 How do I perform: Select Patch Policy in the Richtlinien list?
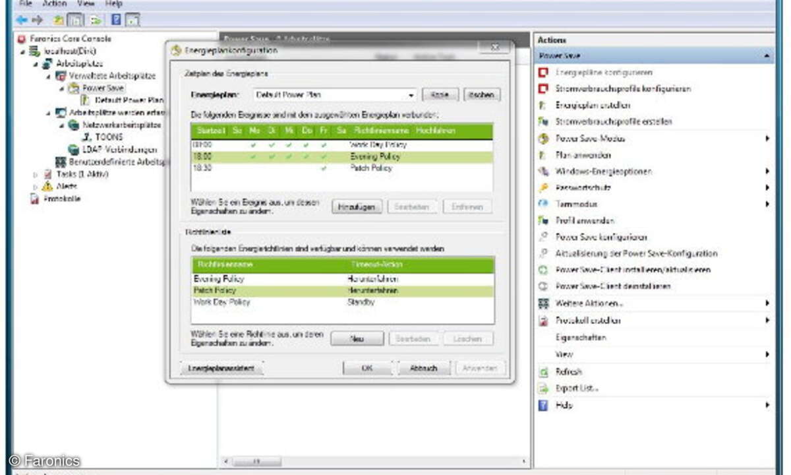click(342, 290)
